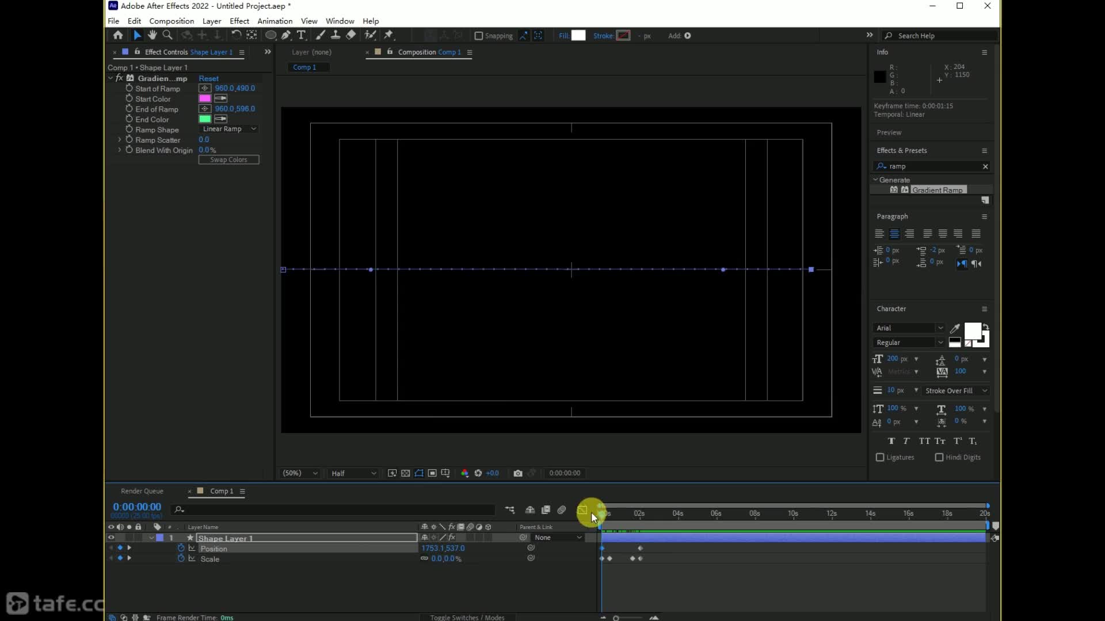Screen dimensions: 1105x621
Task: Click the magenta Start Color swatch
Action: [x=205, y=99]
